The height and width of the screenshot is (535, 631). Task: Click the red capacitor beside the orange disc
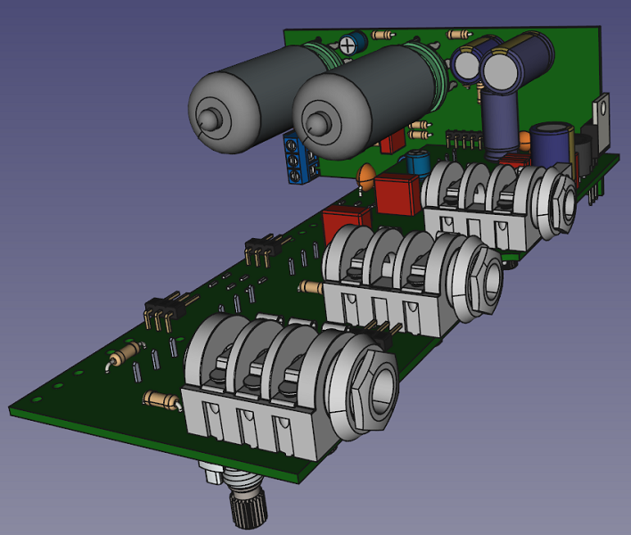pyautogui.click(x=397, y=193)
